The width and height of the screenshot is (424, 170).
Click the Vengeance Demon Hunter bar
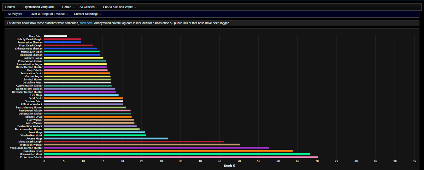(x=157, y=148)
